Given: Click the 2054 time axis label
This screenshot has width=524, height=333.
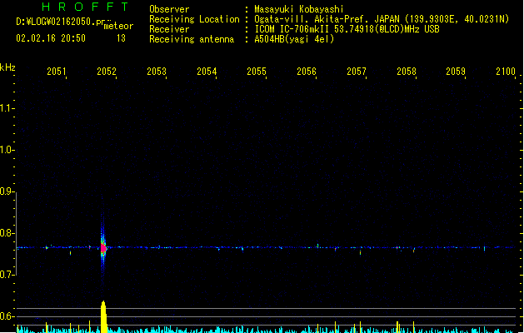Looking at the screenshot, I should tap(207, 71).
